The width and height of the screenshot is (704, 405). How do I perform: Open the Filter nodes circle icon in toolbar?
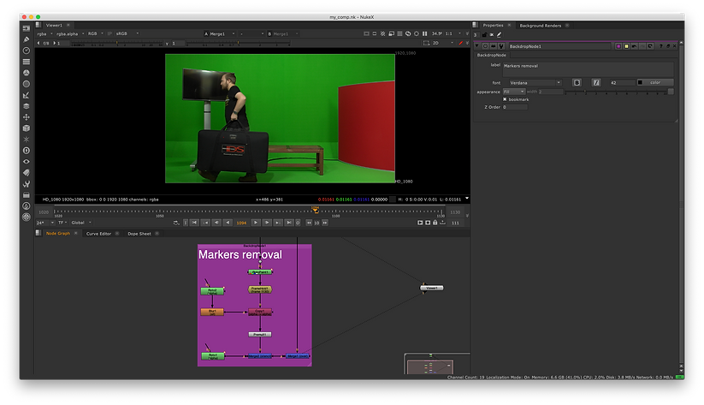tap(27, 84)
